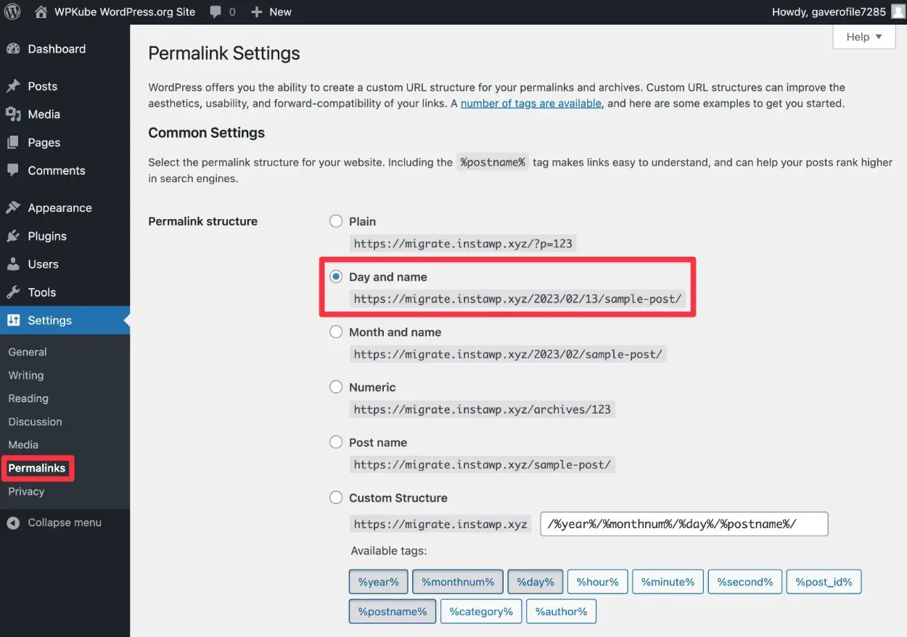Select the Post name radio option
This screenshot has width=907, height=637.
pyautogui.click(x=336, y=443)
